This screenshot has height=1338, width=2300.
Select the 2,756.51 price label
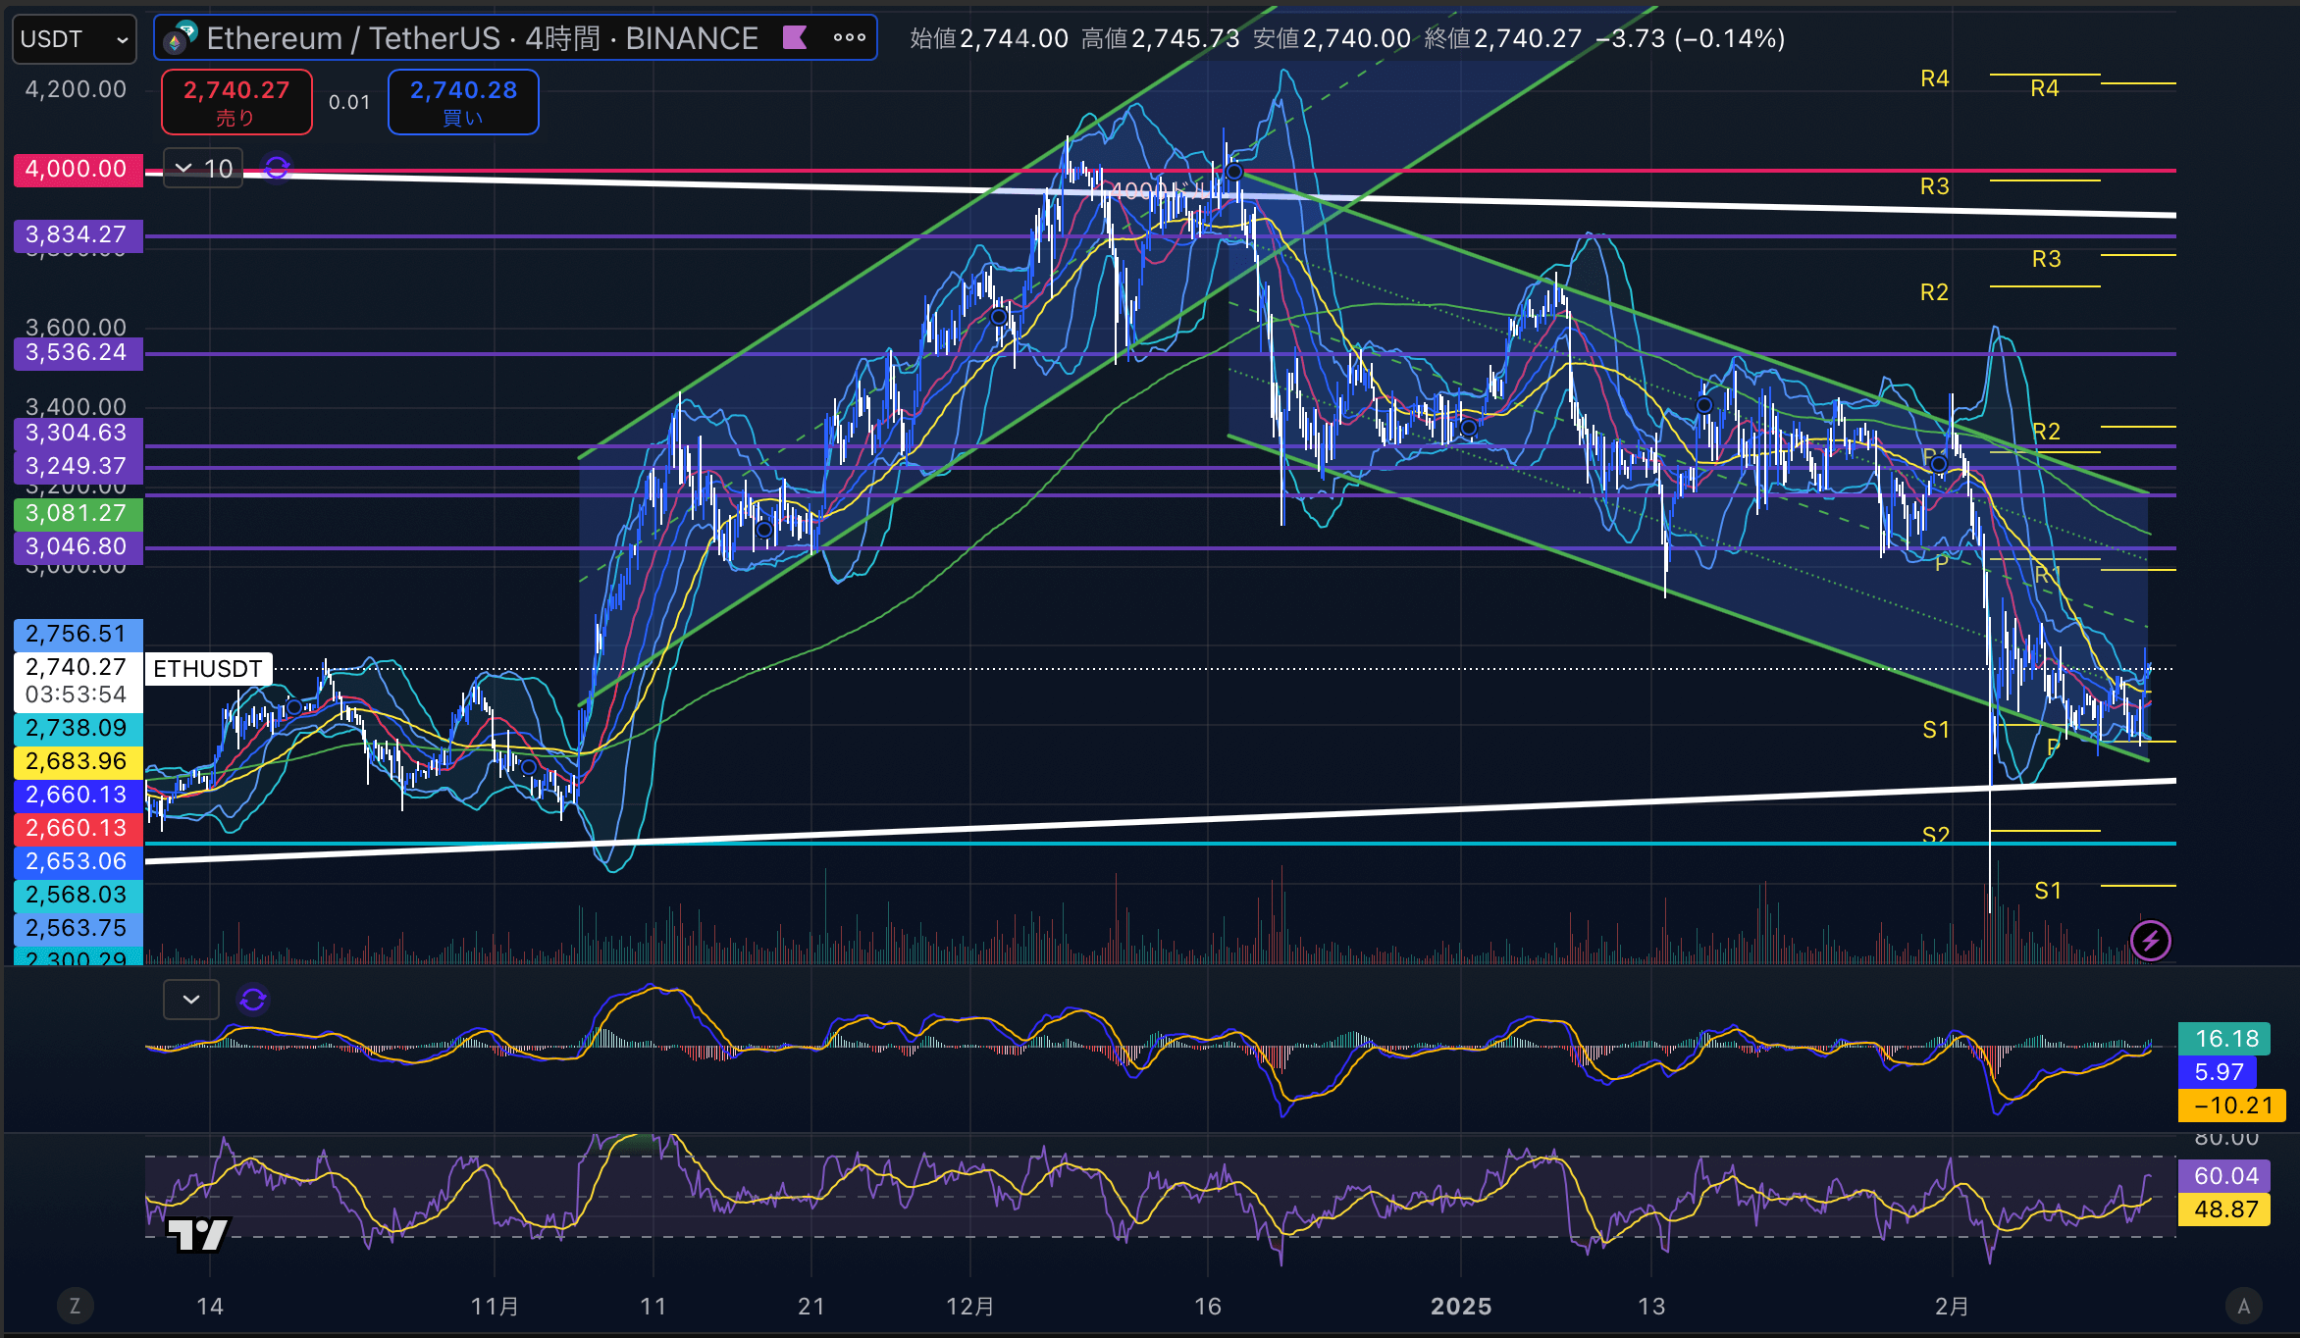[x=78, y=634]
